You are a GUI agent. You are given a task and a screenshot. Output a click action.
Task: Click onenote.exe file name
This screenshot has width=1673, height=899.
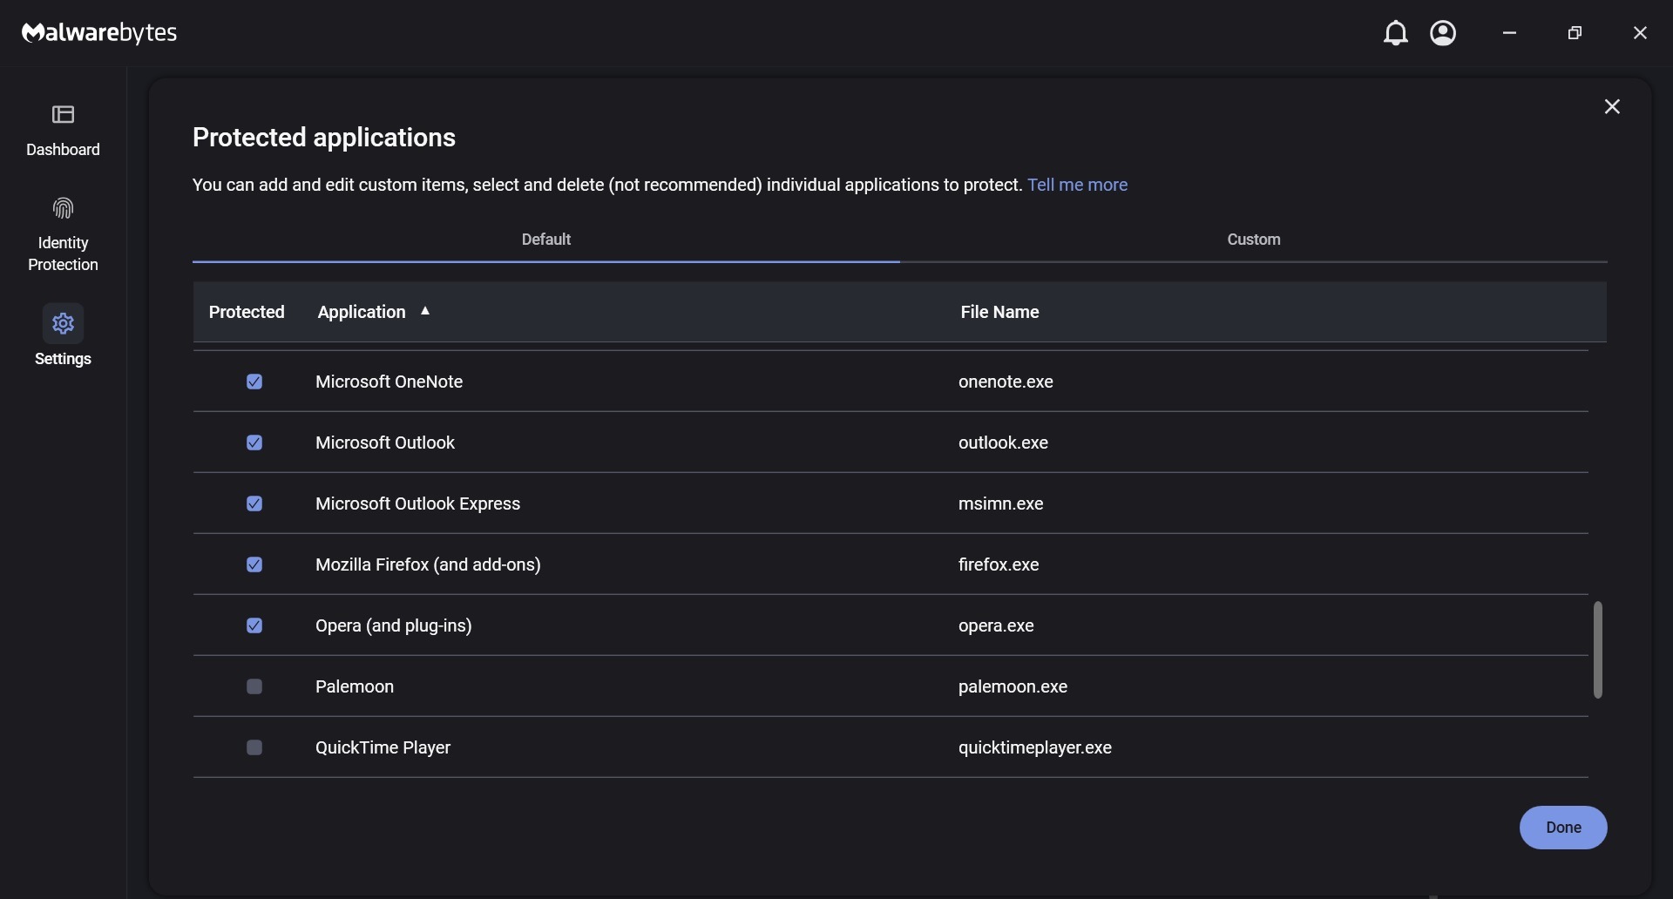click(x=1006, y=382)
